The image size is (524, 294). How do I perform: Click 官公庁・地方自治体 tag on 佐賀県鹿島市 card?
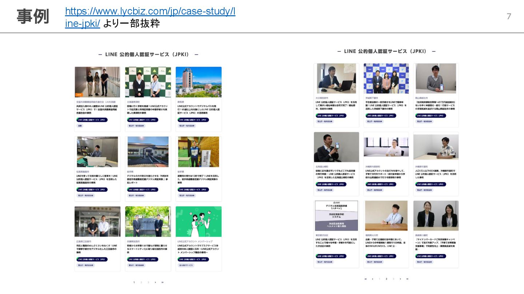[x=86, y=195]
